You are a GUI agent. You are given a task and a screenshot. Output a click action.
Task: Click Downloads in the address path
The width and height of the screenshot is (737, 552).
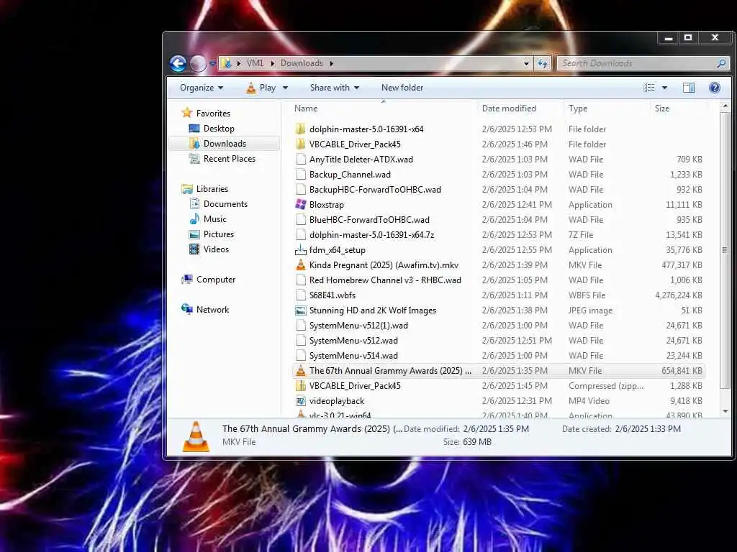(302, 63)
